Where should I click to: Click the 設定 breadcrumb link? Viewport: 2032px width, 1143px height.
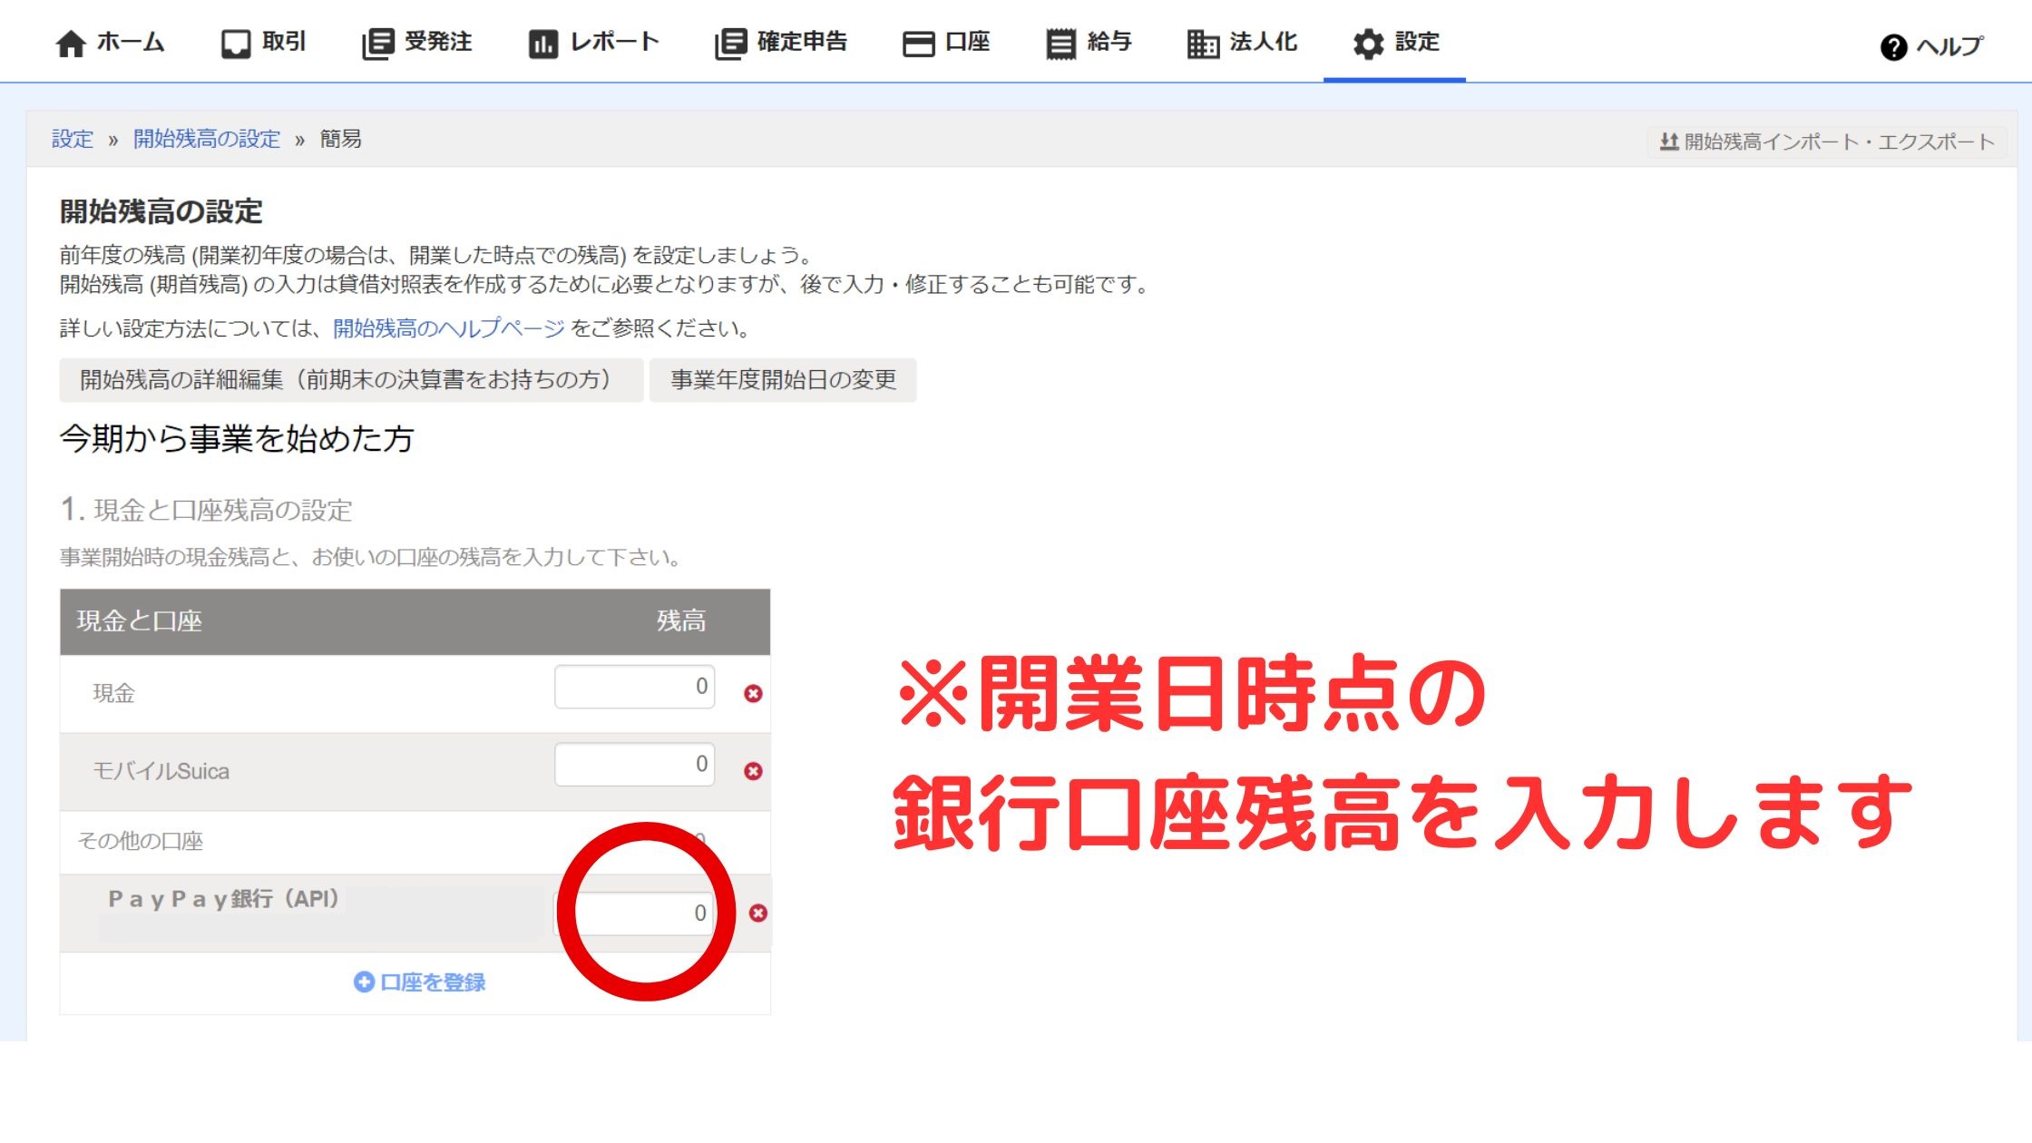coord(73,139)
